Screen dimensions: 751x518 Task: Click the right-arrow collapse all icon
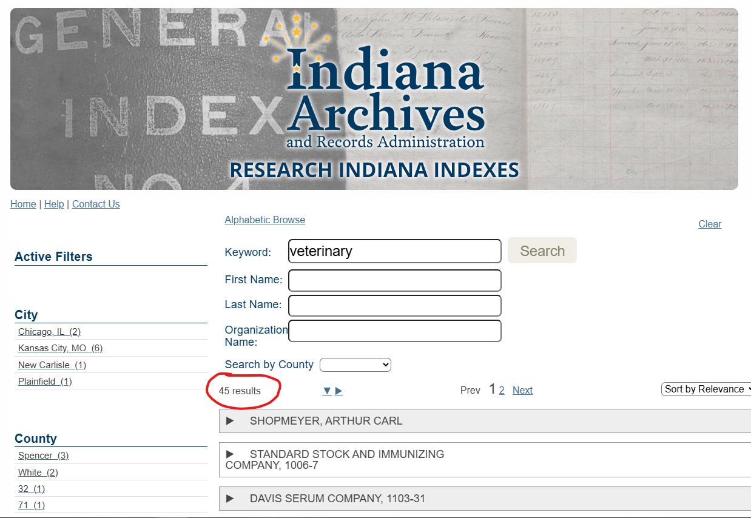pos(338,391)
